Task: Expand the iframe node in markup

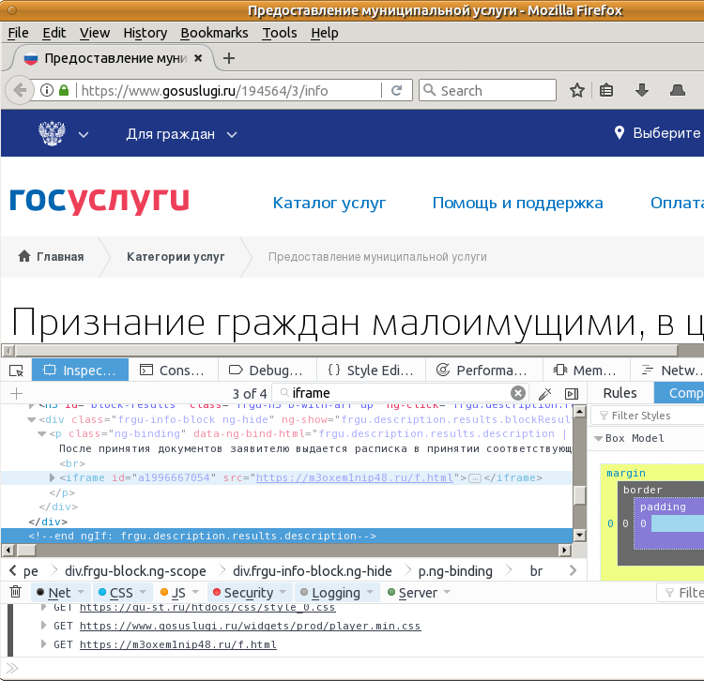Action: tap(52, 477)
